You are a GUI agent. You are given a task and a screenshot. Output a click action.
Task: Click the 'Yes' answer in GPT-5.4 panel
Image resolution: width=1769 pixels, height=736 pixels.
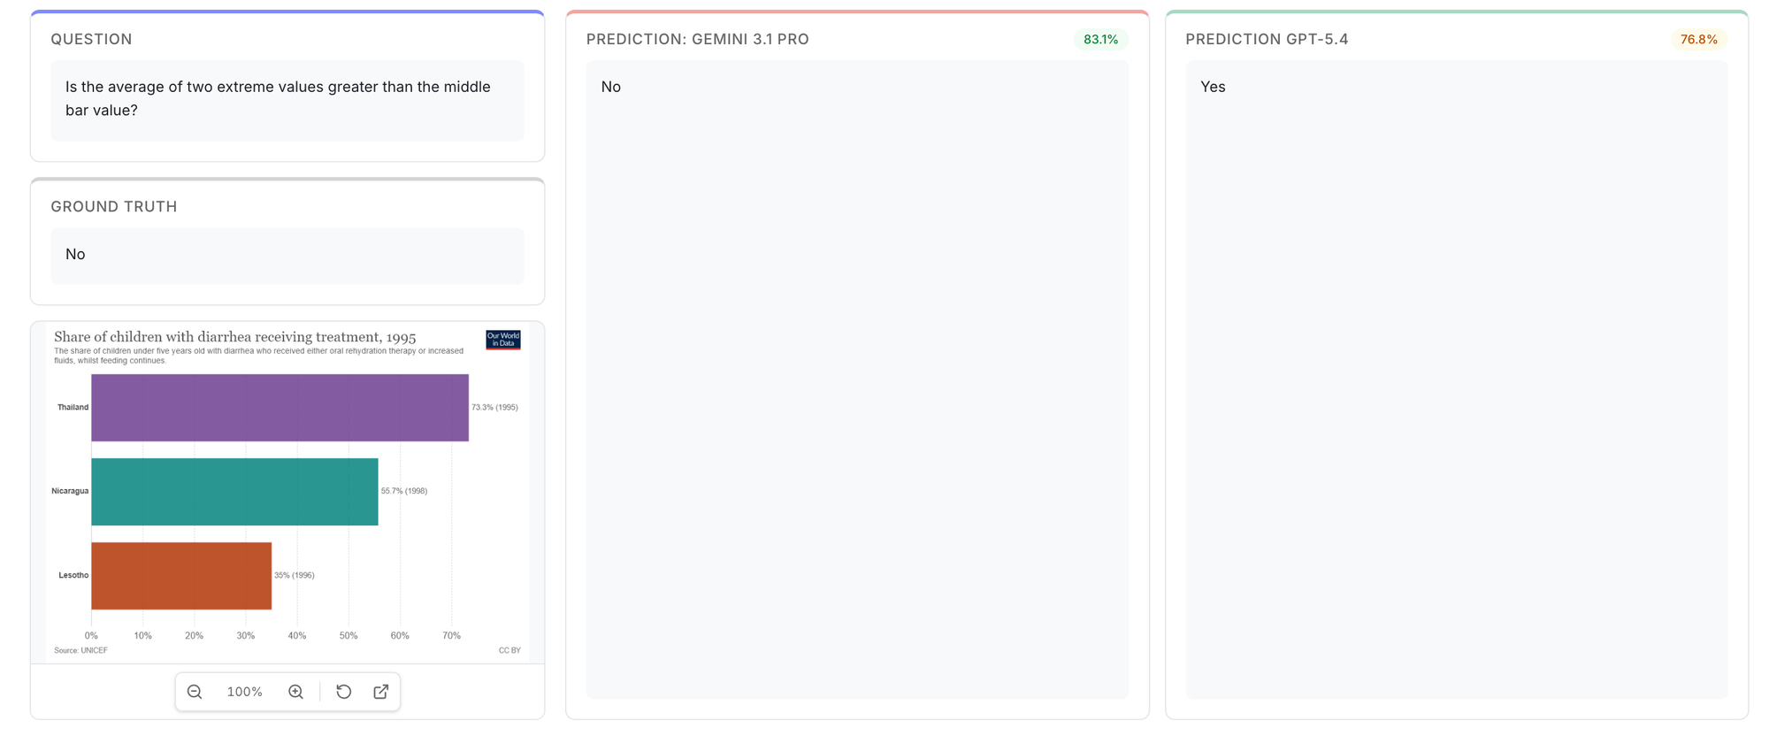tap(1213, 87)
